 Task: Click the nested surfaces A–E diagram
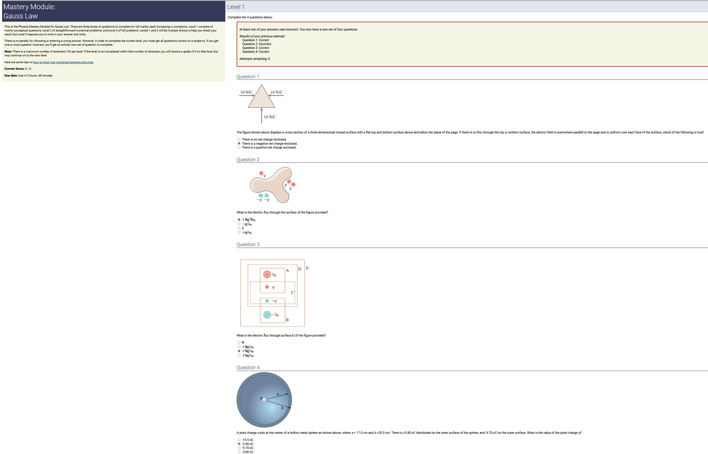[273, 293]
